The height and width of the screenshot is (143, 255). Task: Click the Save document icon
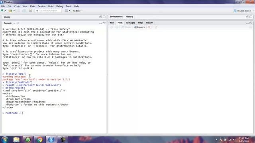[x=19, y=11]
